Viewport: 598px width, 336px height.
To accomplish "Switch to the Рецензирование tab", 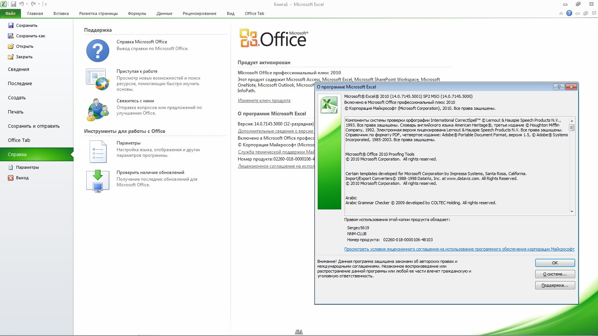I will (200, 13).
